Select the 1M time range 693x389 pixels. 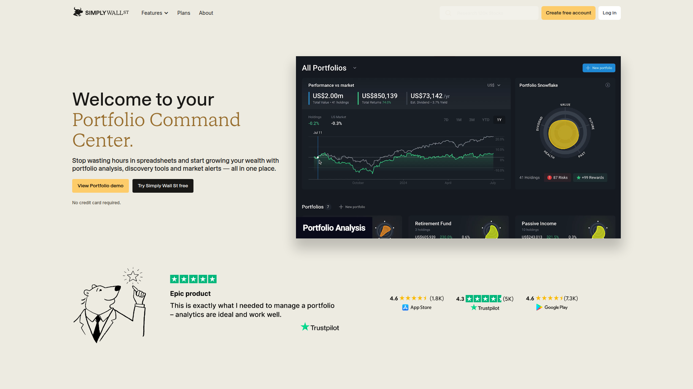(x=459, y=120)
